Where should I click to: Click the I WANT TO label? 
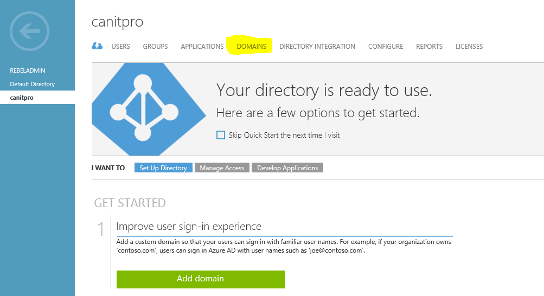(108, 168)
